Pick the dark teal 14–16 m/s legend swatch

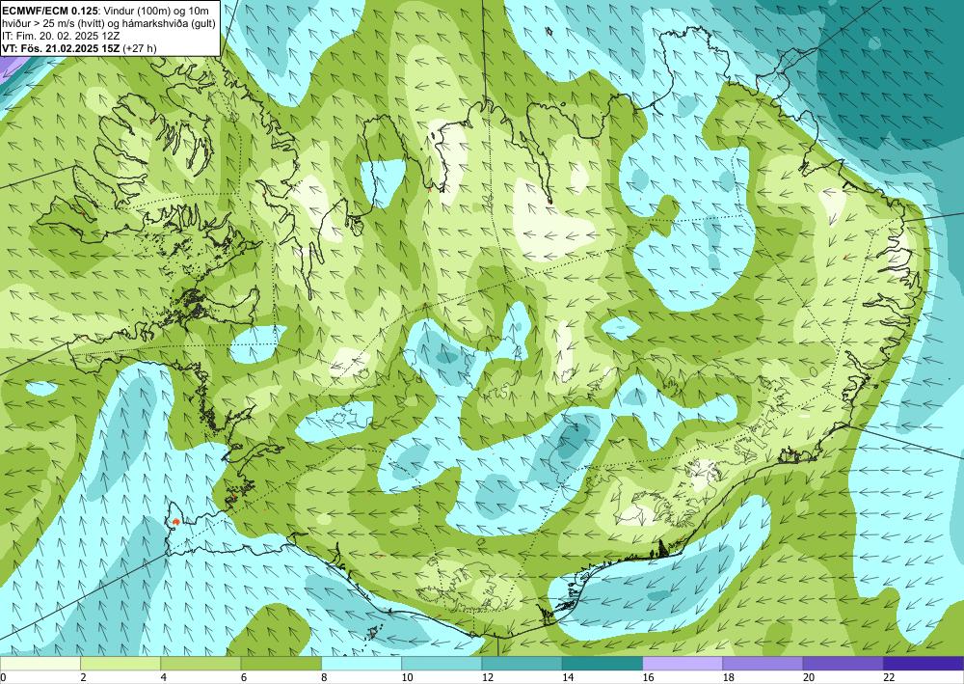pos(602,663)
